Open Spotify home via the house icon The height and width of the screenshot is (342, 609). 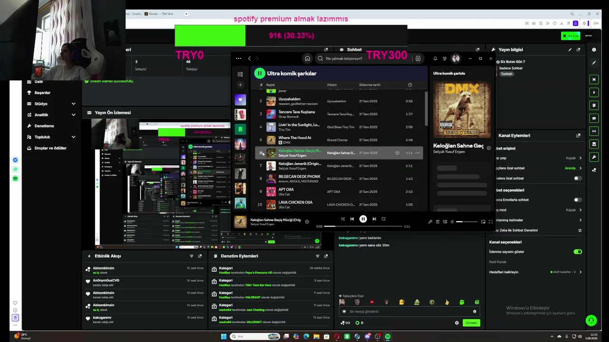307,58
